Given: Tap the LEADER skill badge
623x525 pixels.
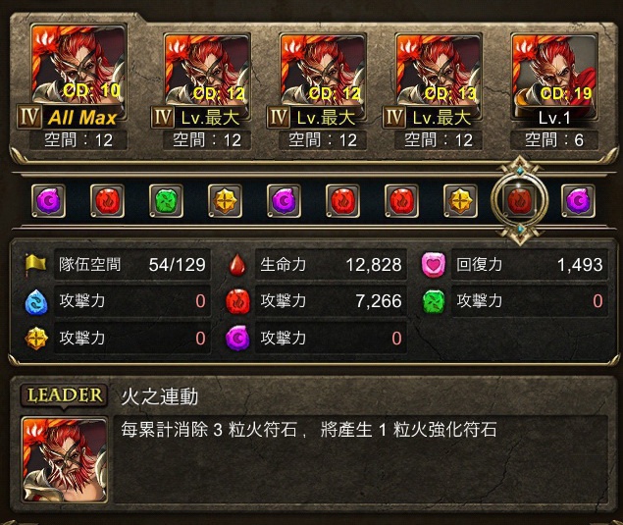Looking at the screenshot, I should tap(64, 395).
